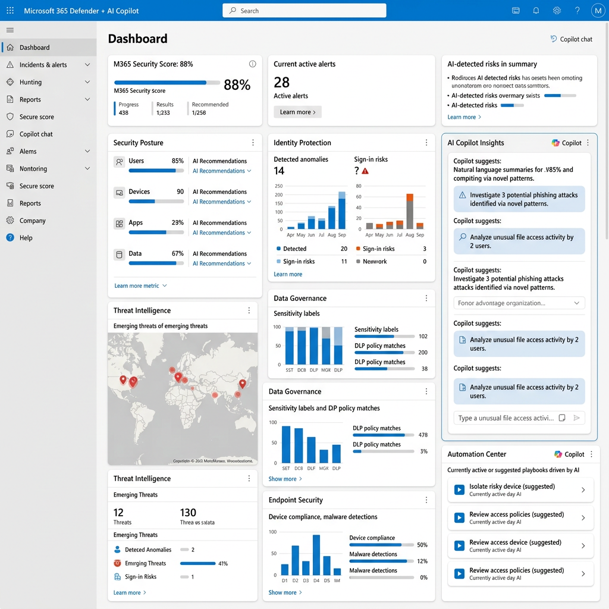Click Learn more button under Active alerts
Screen dimensions: 609x609
297,112
